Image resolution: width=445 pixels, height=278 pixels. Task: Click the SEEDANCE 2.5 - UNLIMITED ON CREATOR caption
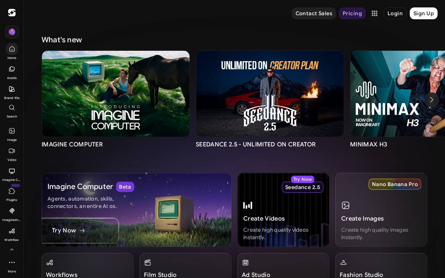tap(256, 145)
